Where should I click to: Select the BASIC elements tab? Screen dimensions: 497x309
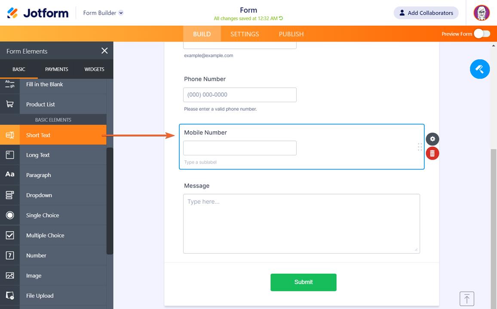click(x=18, y=69)
